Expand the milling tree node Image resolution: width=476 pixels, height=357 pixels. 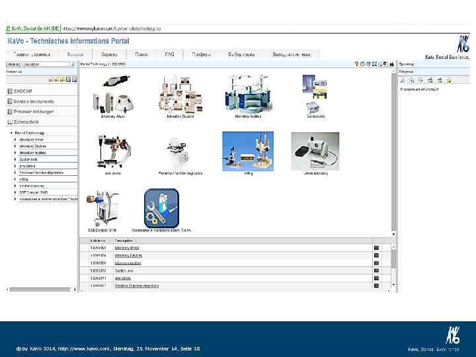click(x=15, y=179)
